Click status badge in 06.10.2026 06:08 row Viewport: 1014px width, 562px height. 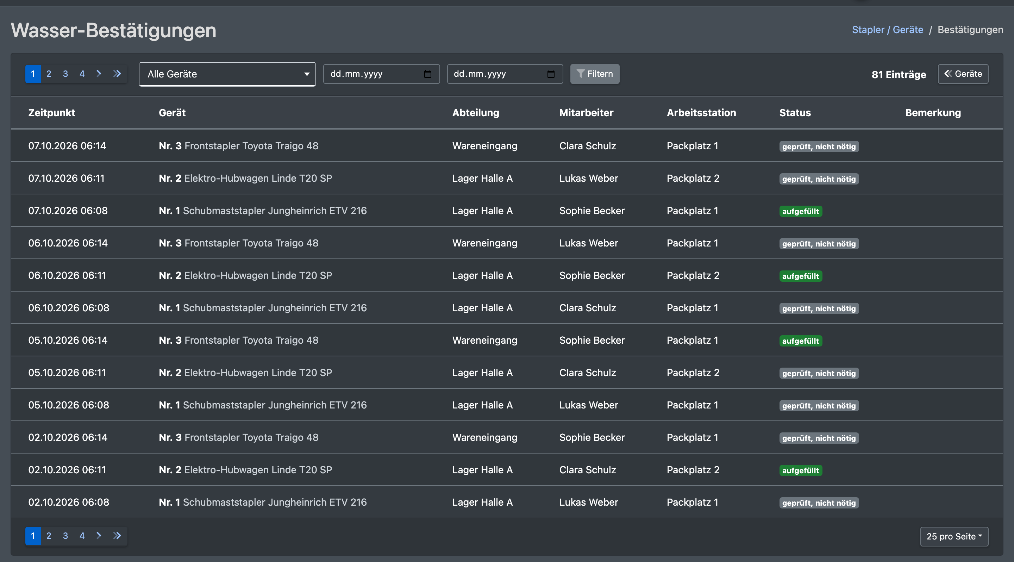[x=819, y=308]
